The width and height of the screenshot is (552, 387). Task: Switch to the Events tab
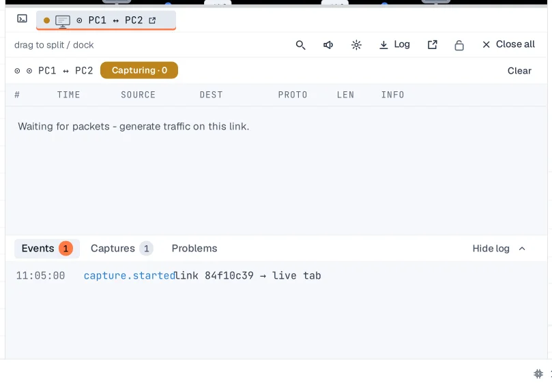(x=47, y=249)
